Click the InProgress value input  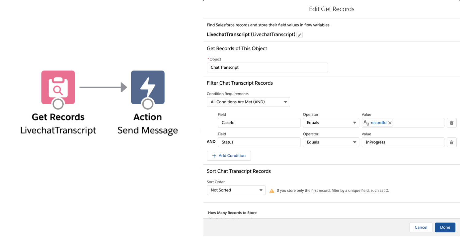point(403,142)
